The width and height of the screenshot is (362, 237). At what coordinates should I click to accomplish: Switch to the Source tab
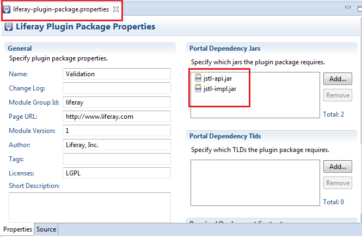46,229
